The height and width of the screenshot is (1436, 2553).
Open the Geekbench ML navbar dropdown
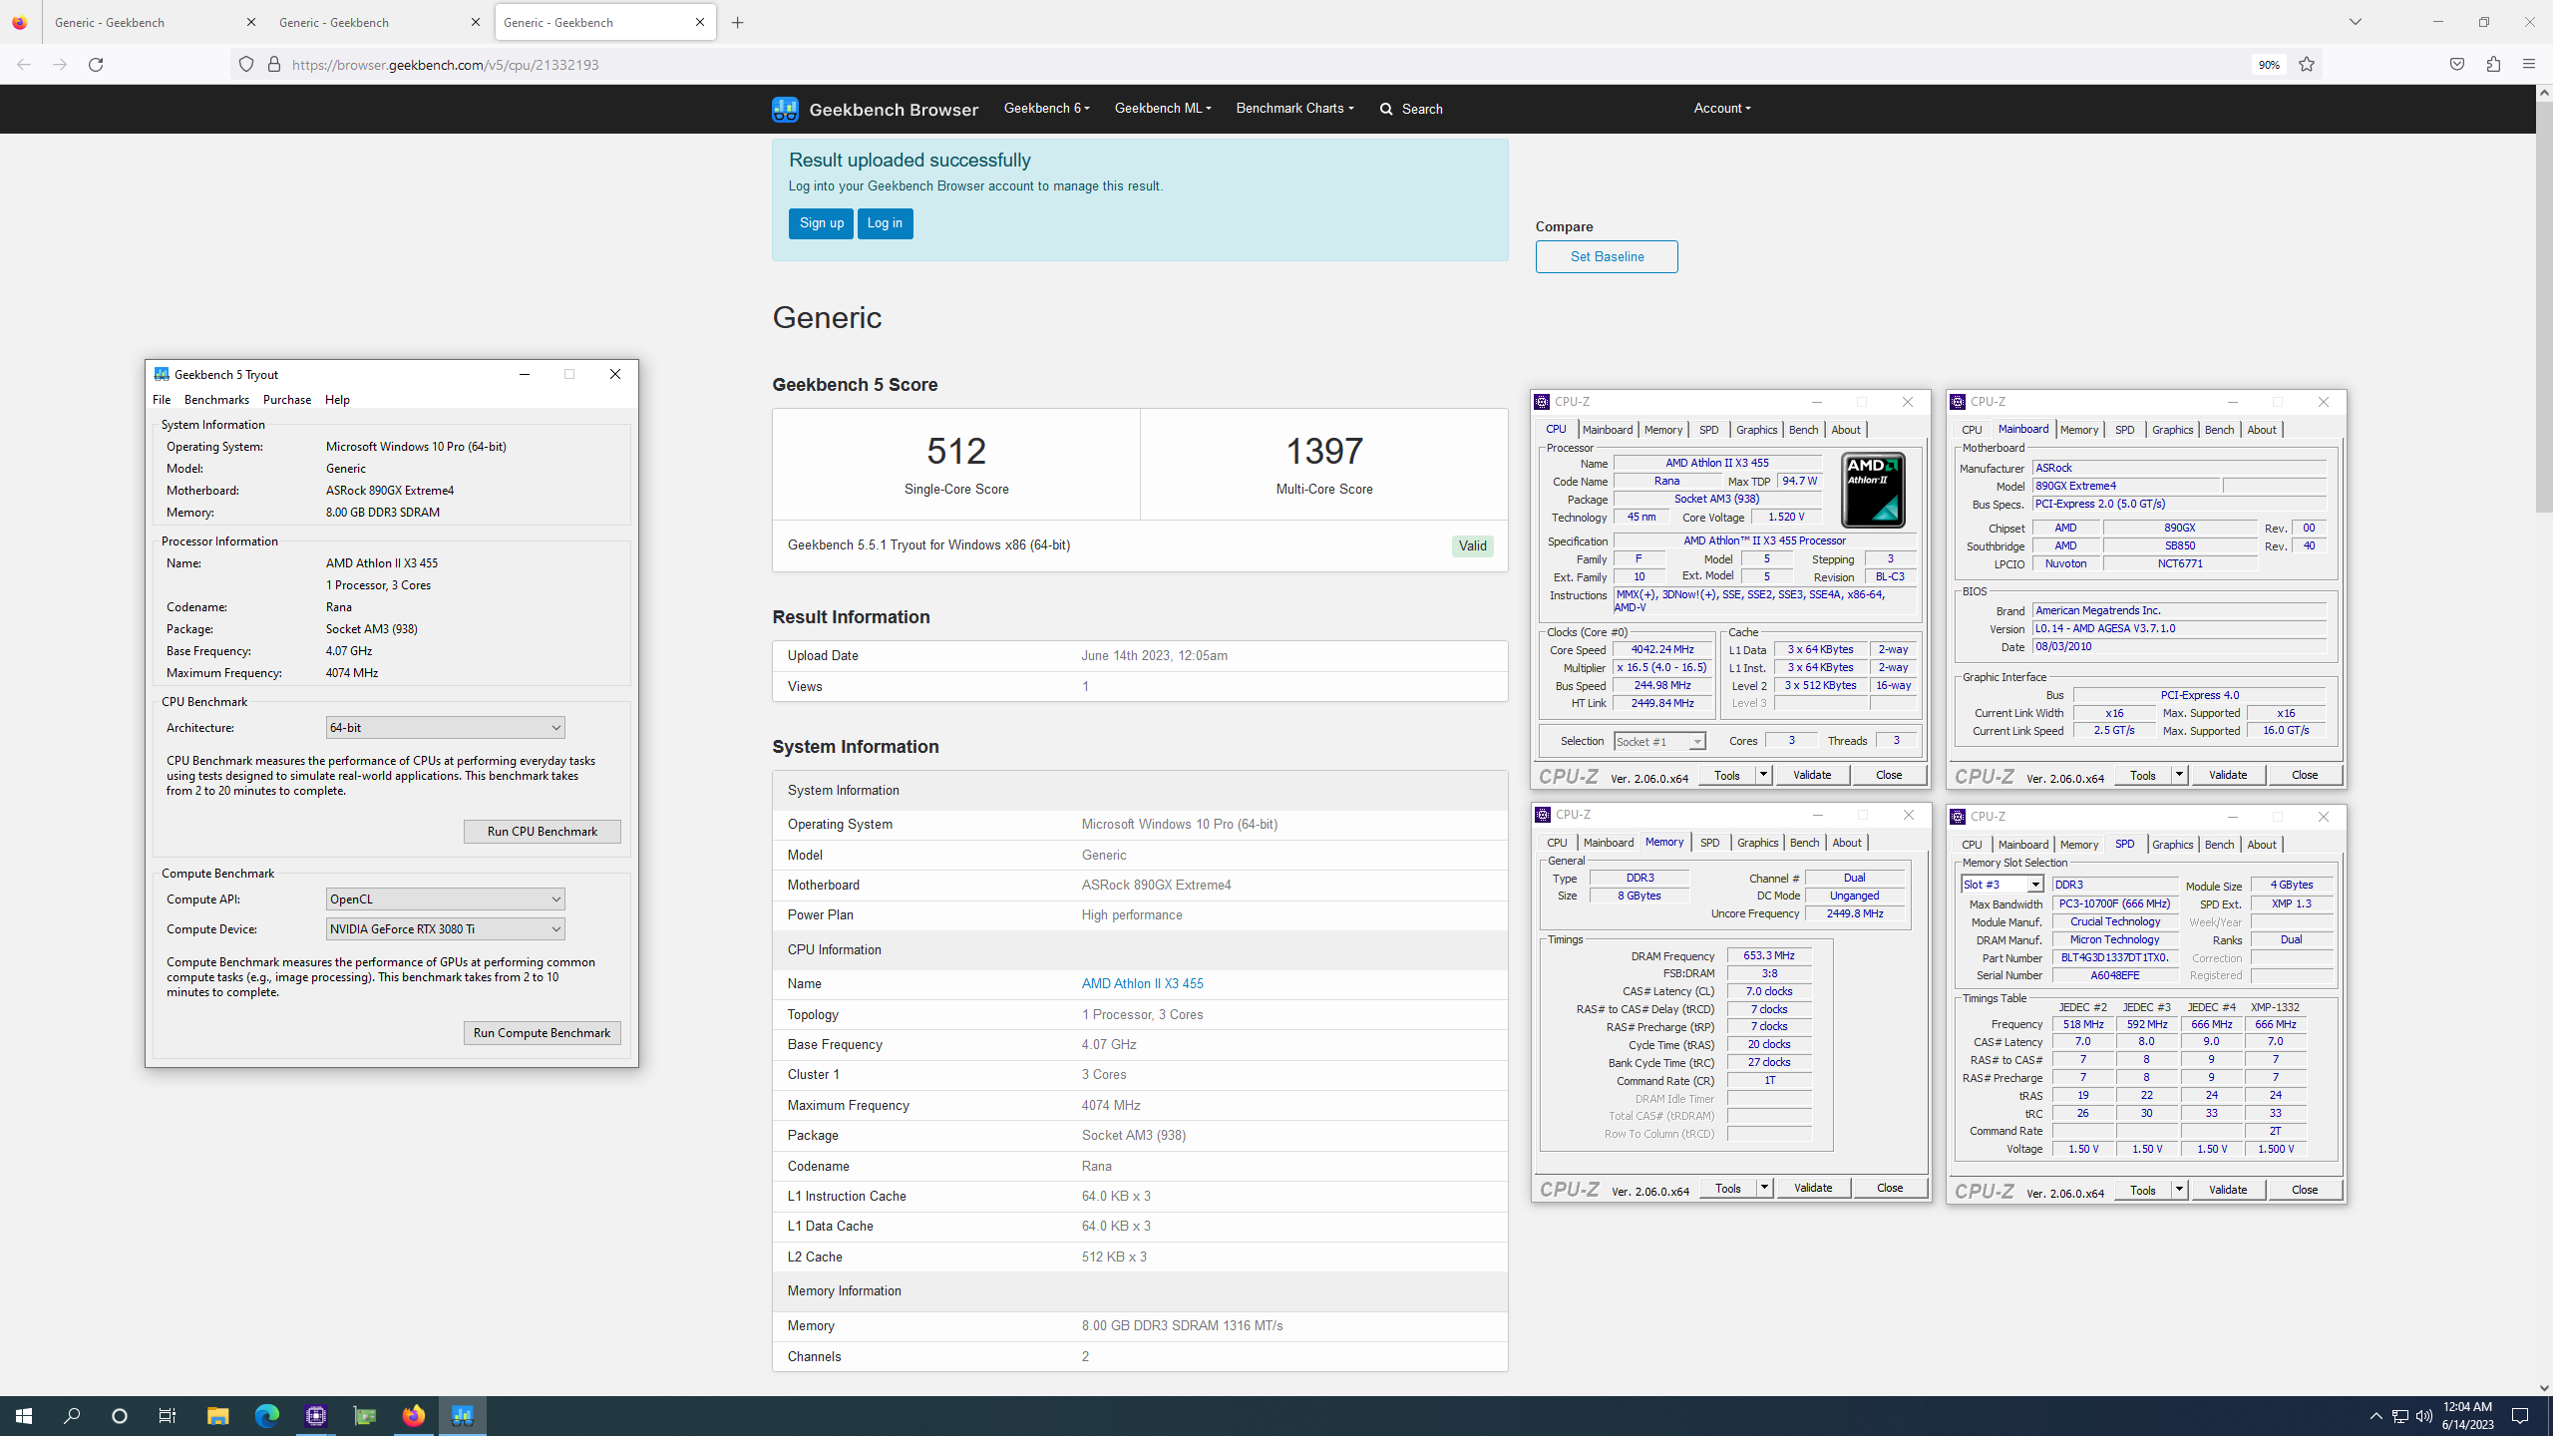[1163, 109]
